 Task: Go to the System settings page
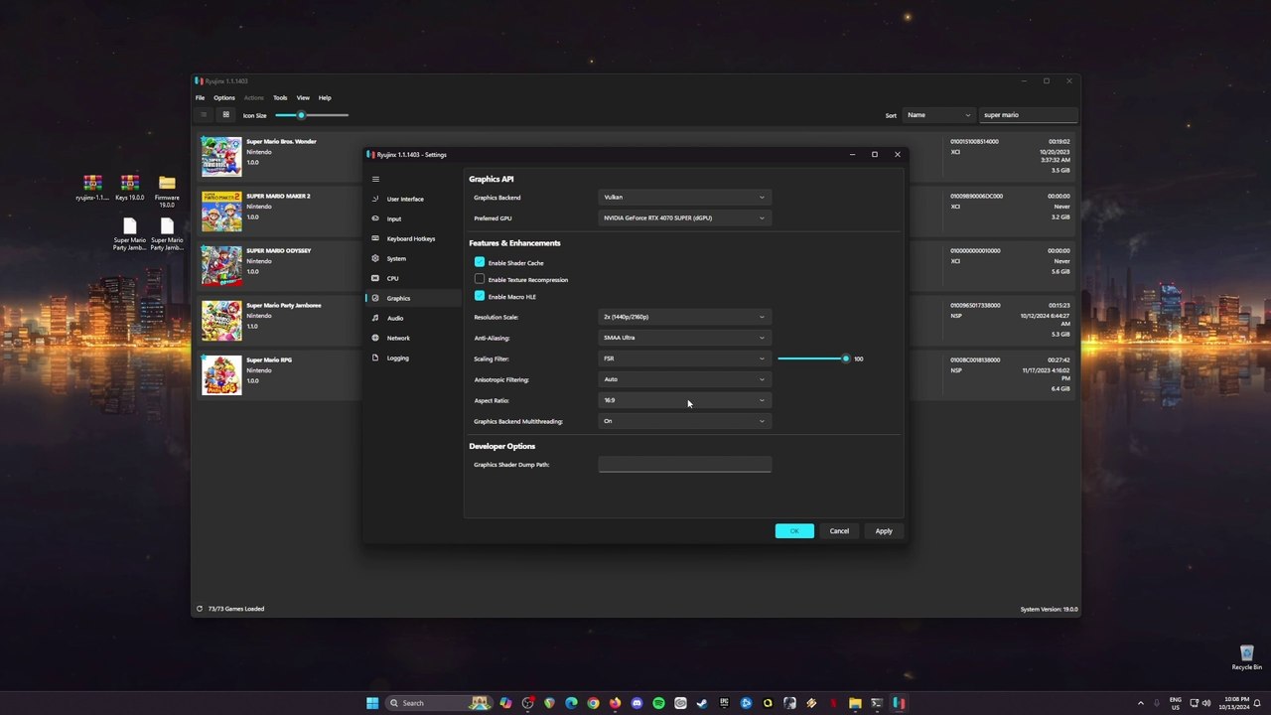click(396, 258)
